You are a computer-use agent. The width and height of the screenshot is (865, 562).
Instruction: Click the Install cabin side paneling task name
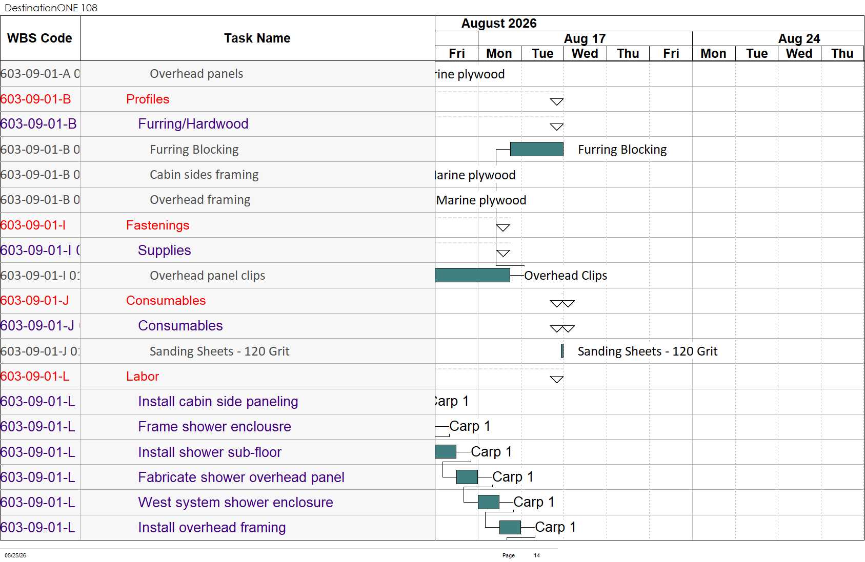[x=218, y=402]
